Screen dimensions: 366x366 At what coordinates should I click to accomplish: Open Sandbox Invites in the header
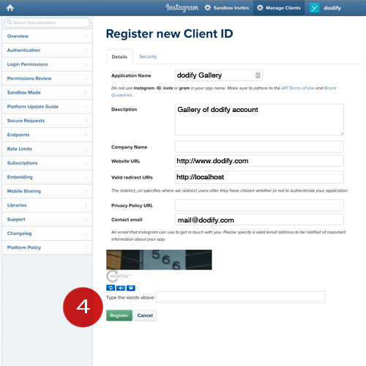[227, 8]
